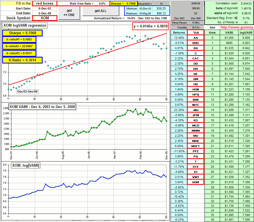Select the JPM ticker cell

pos(196,115)
